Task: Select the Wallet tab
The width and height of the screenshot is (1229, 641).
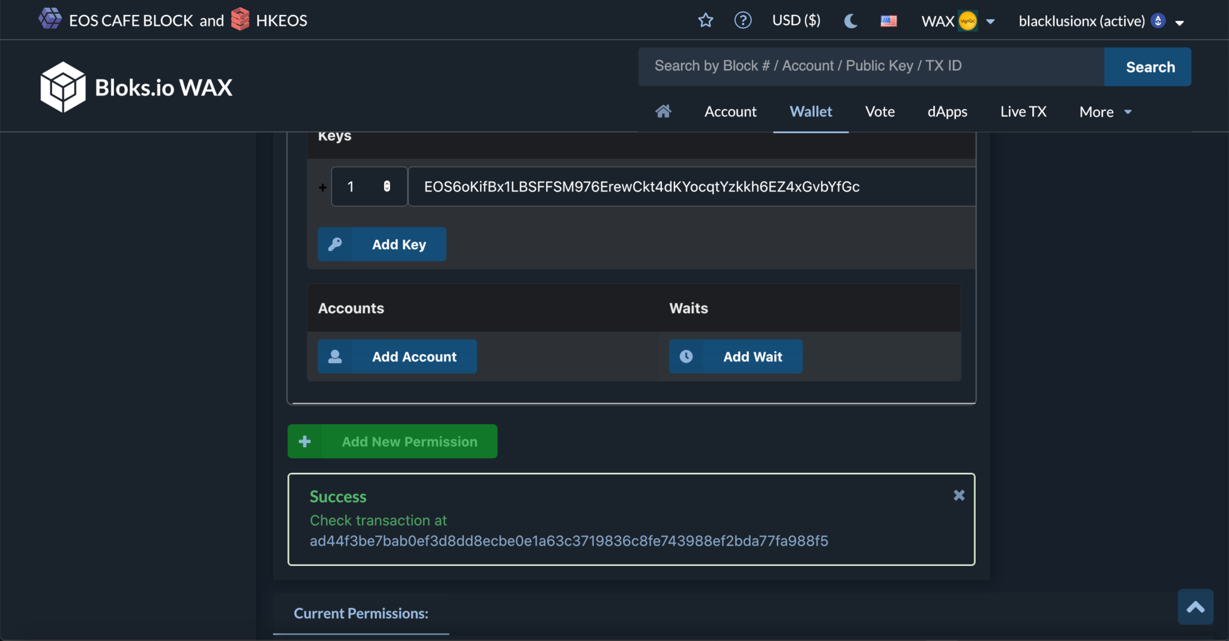Action: (x=811, y=112)
